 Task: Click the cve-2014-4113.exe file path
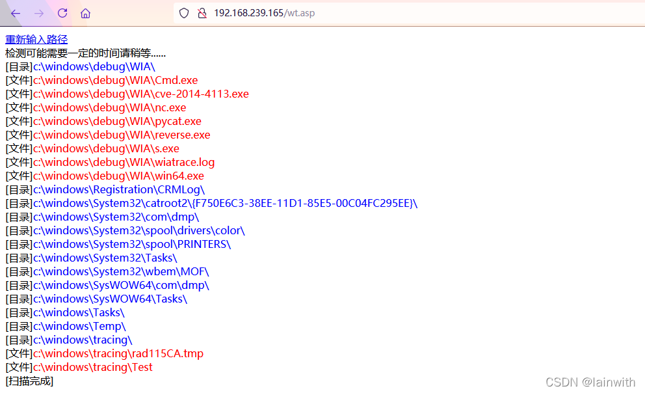[x=140, y=94]
